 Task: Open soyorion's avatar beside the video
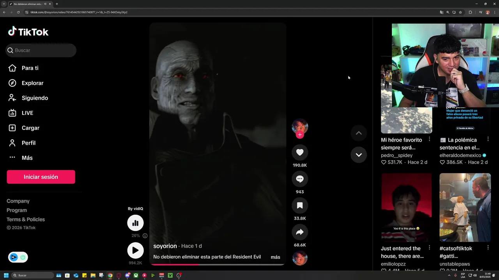pos(300,127)
